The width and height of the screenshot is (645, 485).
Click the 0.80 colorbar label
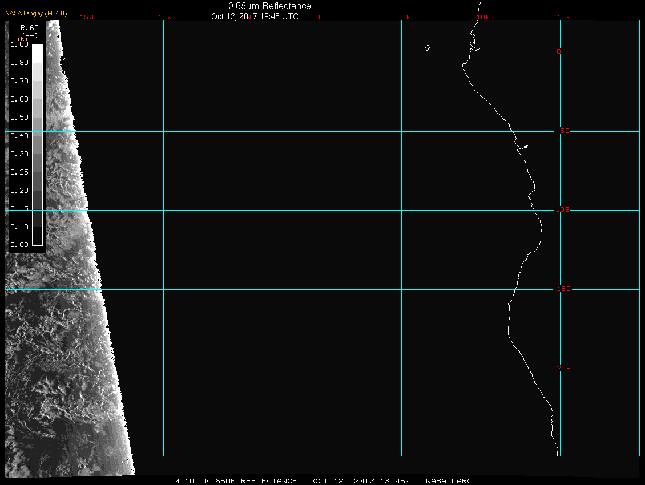point(19,63)
